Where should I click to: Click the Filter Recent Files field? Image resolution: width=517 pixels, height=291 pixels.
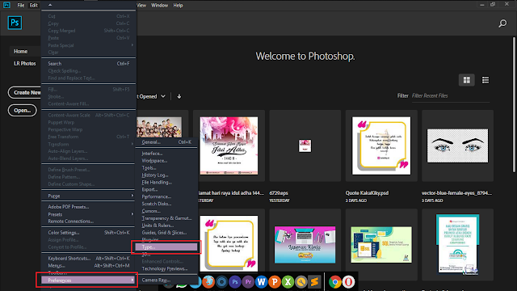coord(451,96)
